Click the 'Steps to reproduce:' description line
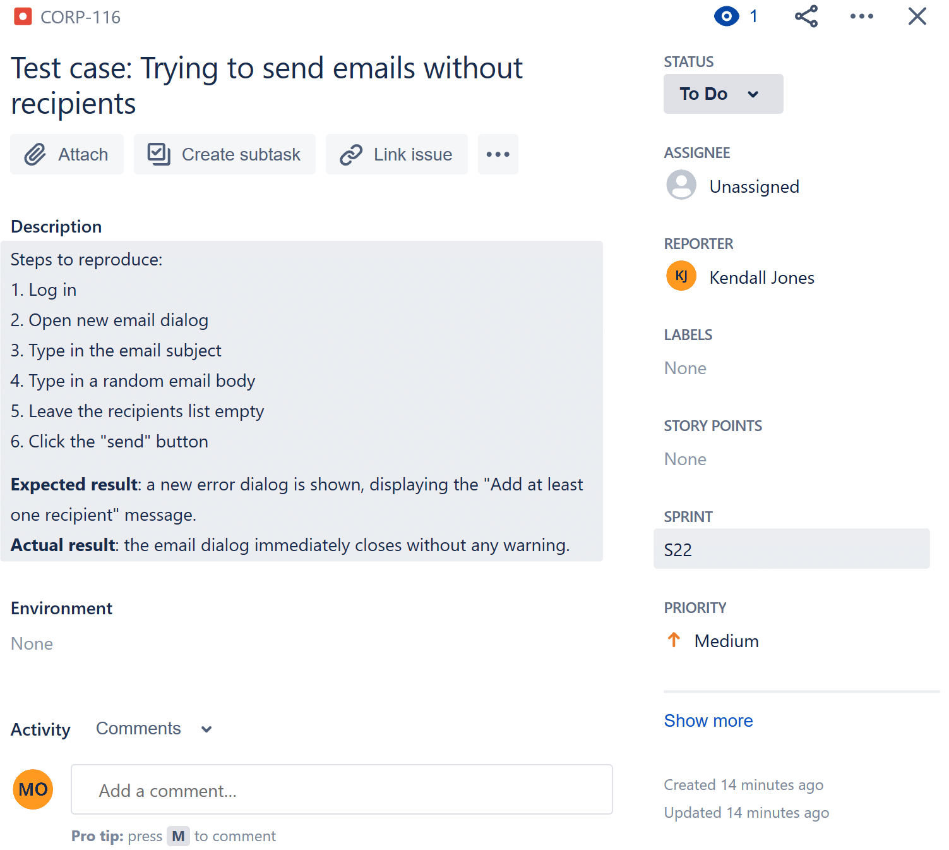Viewport: 949px width, 850px height. tap(87, 260)
